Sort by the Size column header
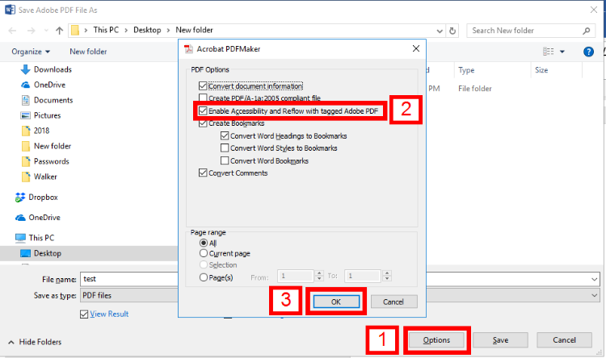 click(541, 70)
